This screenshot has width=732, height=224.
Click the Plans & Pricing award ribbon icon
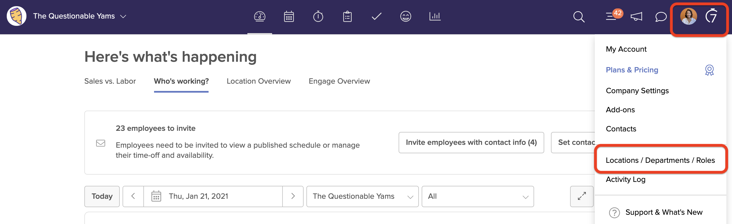click(x=709, y=70)
